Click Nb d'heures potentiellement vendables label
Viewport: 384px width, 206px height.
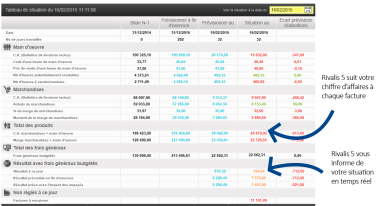[x=46, y=75]
